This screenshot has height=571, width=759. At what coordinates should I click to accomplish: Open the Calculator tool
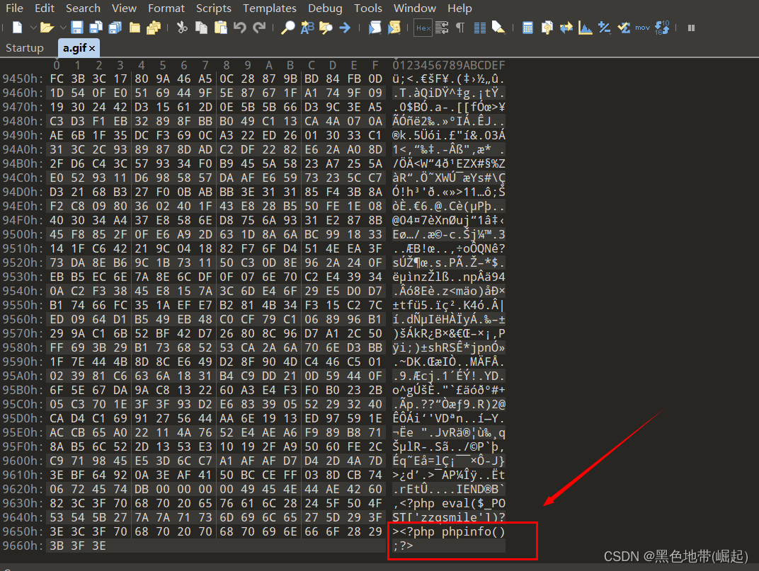pyautogui.click(x=528, y=28)
